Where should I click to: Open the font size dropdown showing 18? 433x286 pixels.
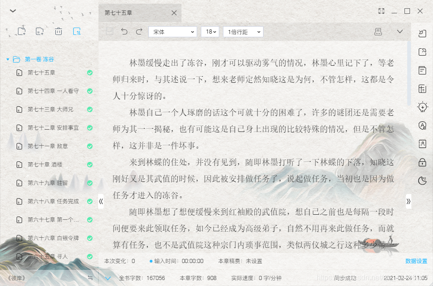[x=210, y=32]
